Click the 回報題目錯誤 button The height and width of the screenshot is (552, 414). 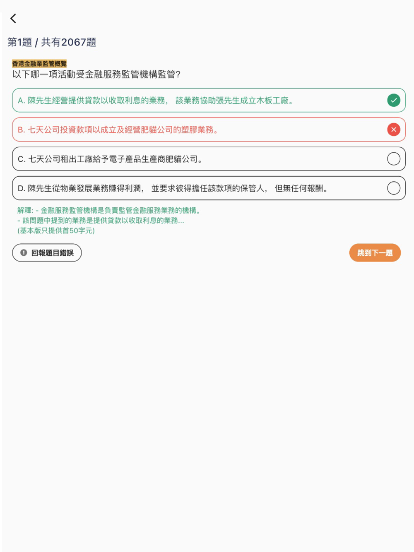point(47,253)
